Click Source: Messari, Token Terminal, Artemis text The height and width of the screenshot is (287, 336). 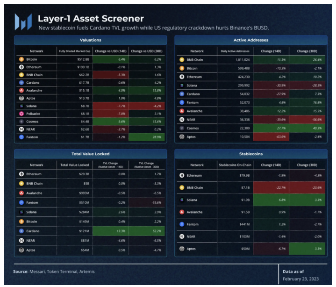click(x=54, y=272)
